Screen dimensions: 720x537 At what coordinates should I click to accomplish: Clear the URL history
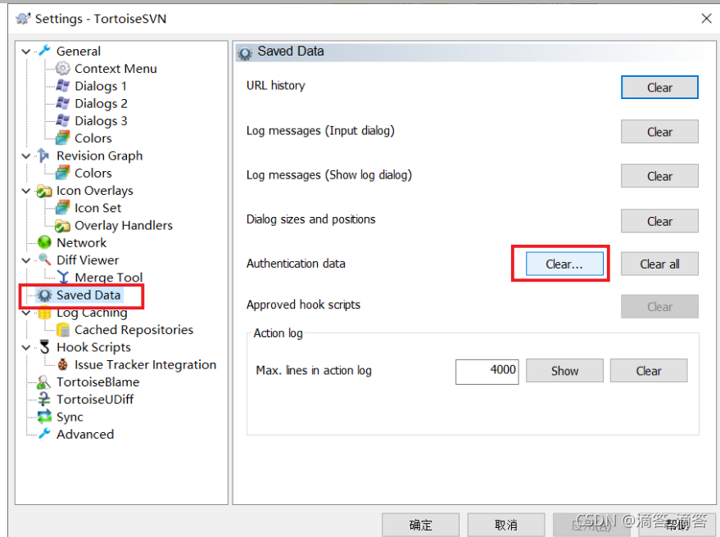tap(659, 88)
